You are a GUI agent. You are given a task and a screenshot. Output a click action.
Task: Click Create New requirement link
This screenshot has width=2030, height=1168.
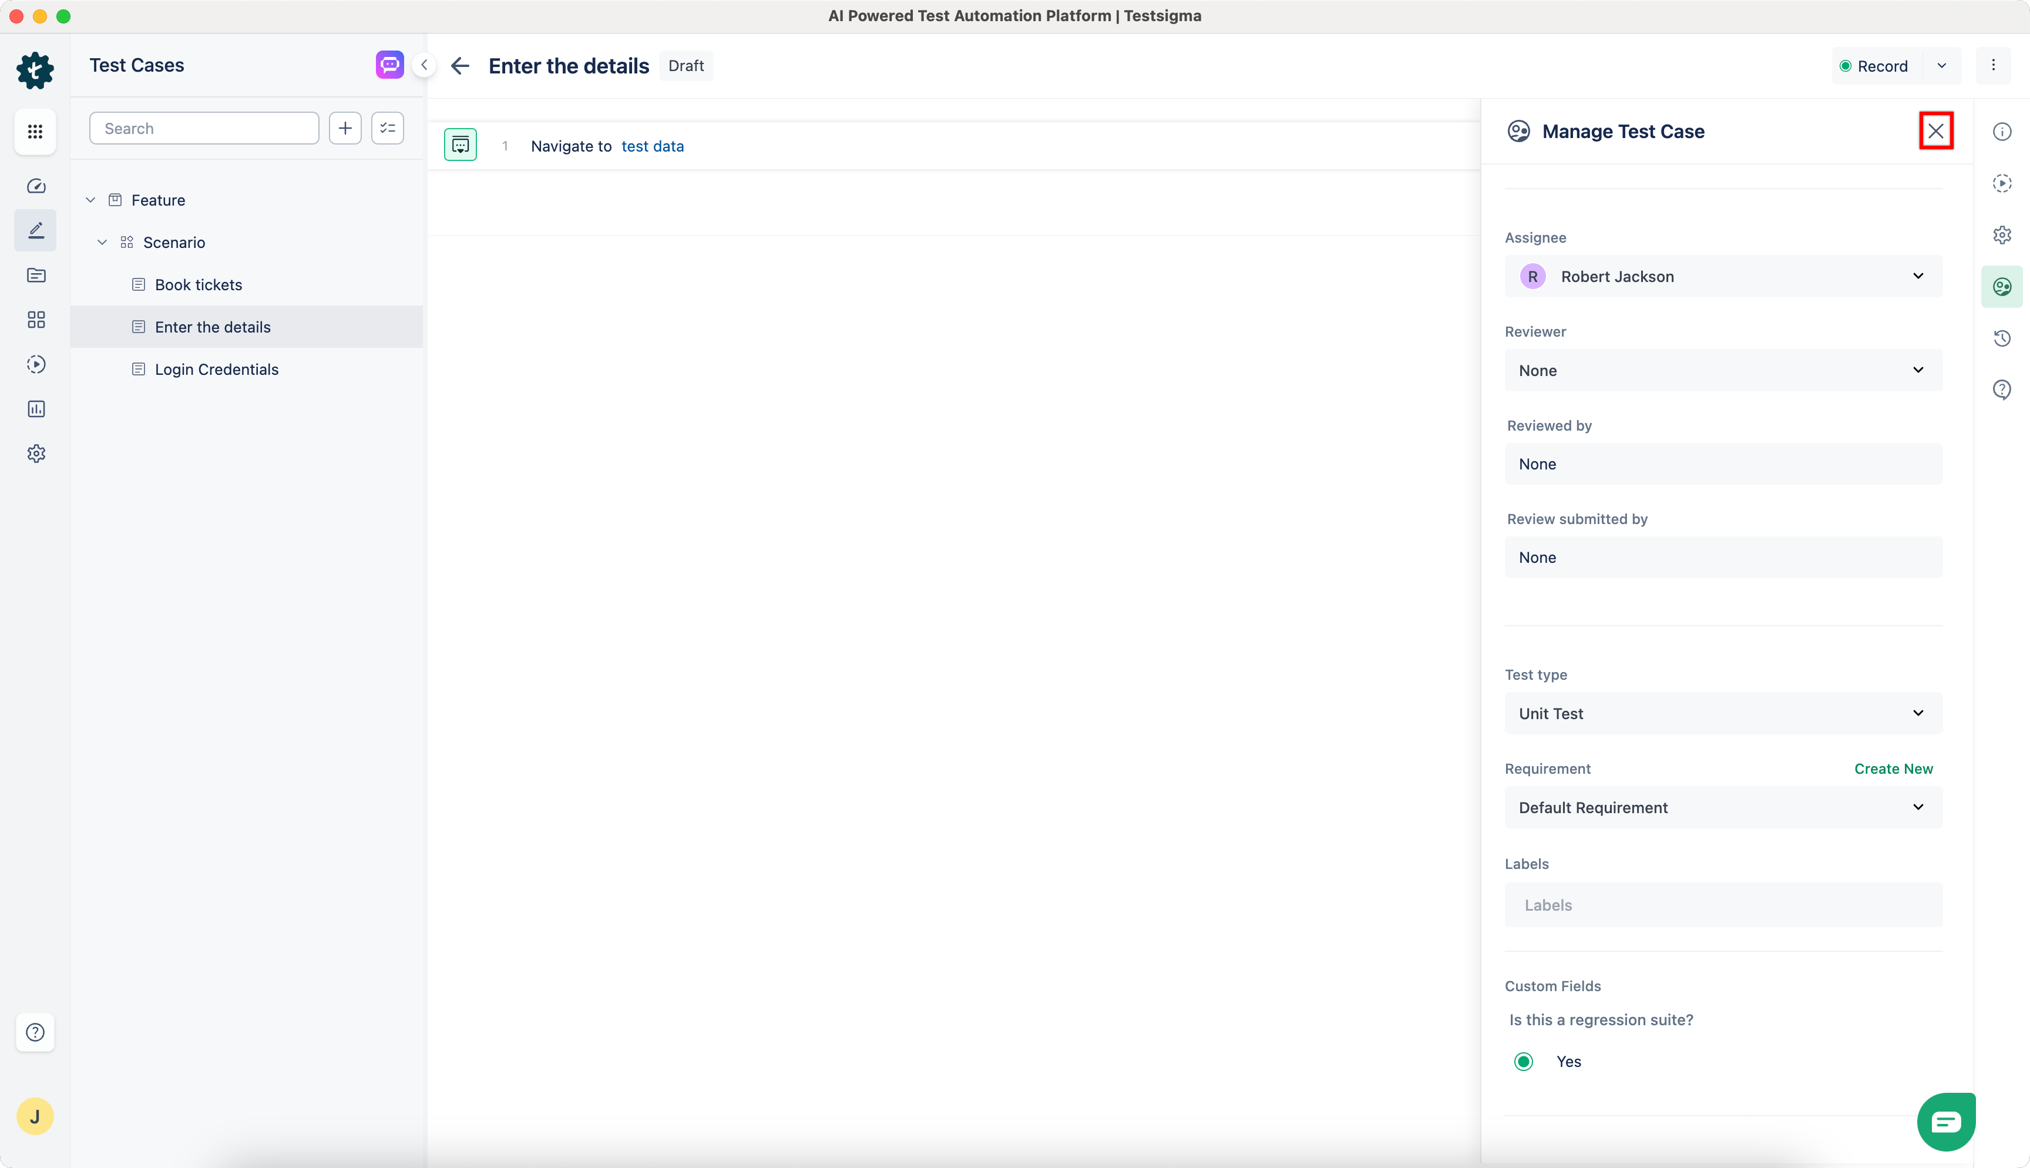coord(1893,768)
